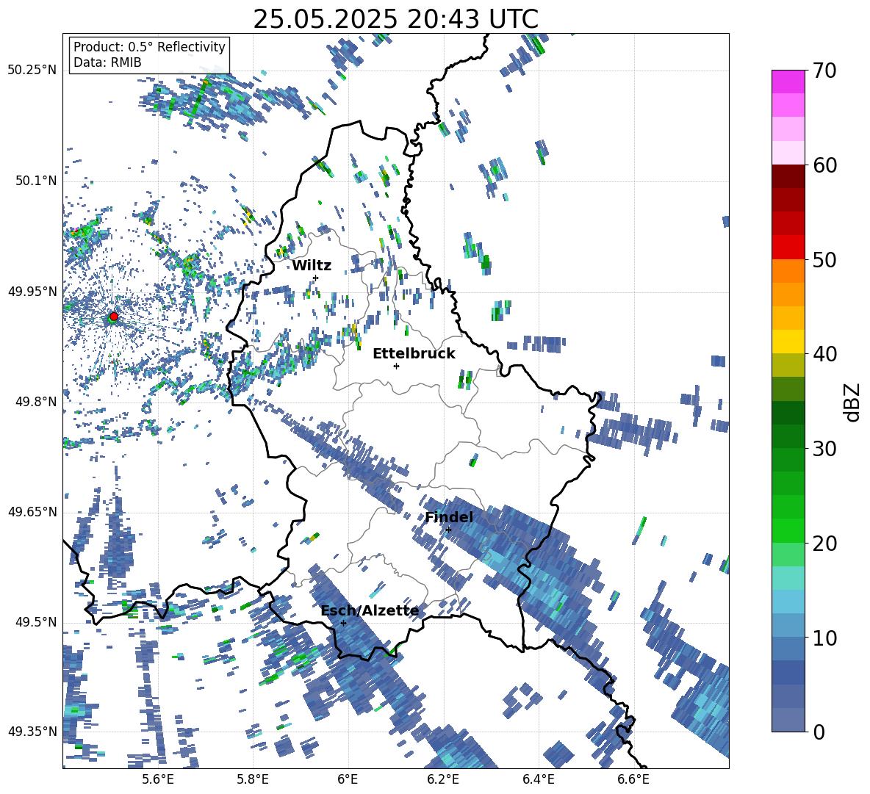Image resolution: width=870 pixels, height=794 pixels.
Task: Click the 49.8°N latitude label
Action: pyautogui.click(x=35, y=402)
